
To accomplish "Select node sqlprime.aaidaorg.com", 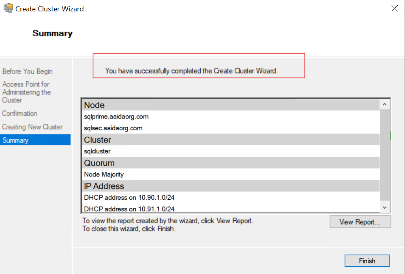I will (231, 117).
